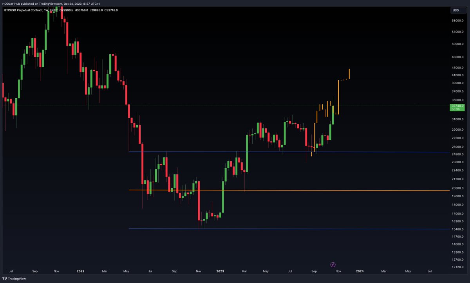Click the first Jul label on time axis
This screenshot has width=470, height=283.
pos(11,271)
